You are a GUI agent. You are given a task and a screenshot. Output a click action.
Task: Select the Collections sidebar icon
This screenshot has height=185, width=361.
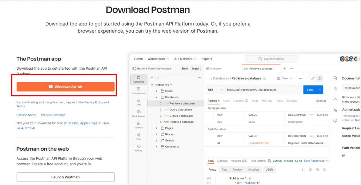pos(139,79)
